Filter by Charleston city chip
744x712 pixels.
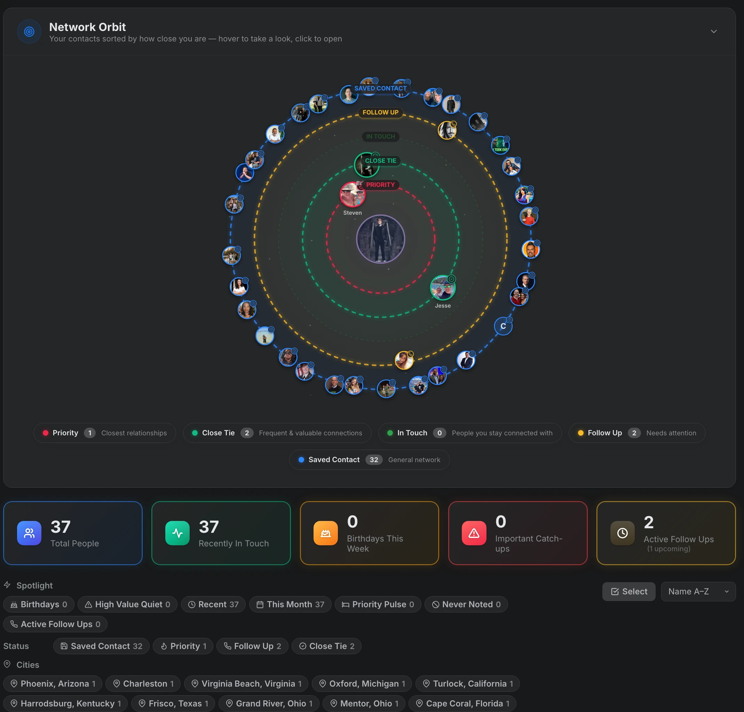pos(143,684)
